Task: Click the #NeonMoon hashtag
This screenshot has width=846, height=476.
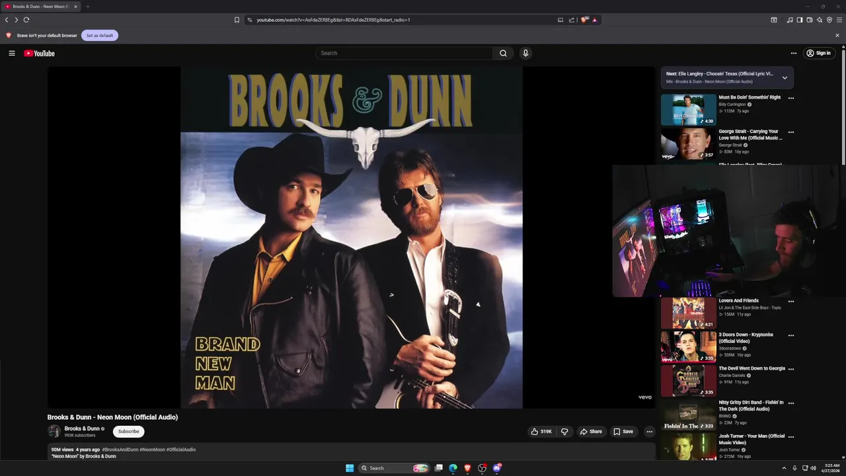Action: tap(153, 450)
